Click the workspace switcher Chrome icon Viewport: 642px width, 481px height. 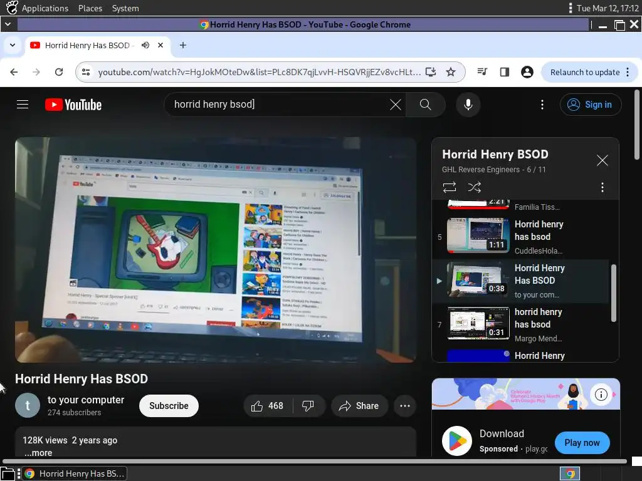point(570,473)
